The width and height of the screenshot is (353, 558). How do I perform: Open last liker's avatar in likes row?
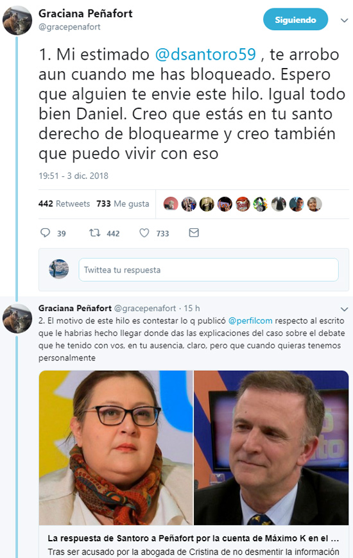[x=314, y=204]
